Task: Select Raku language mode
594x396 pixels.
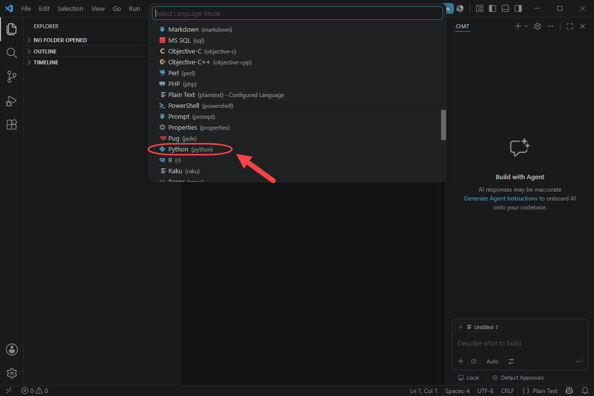Action: coord(297,171)
